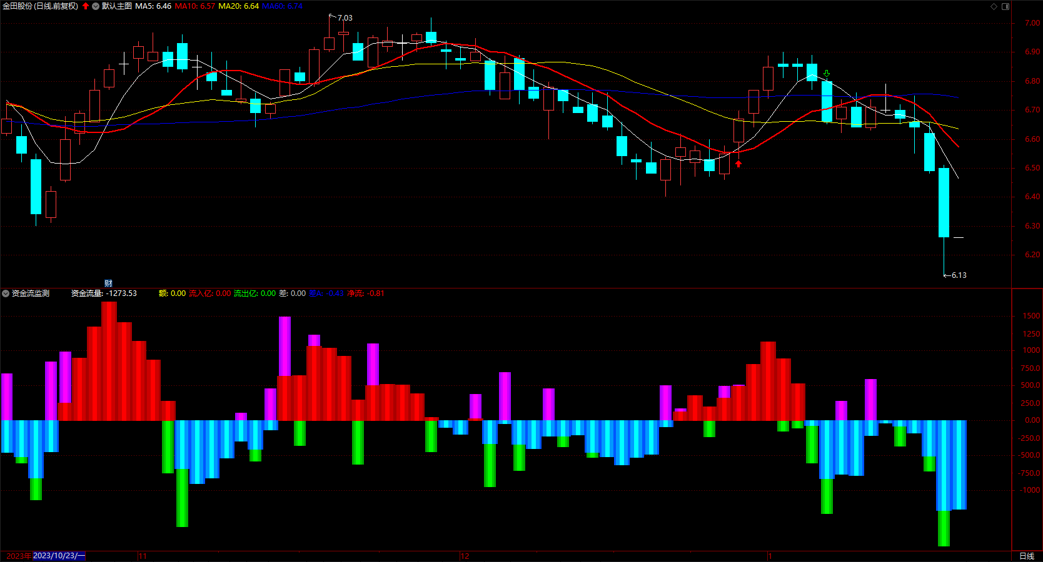The image size is (1043, 562).
Task: Click the 2023年 year label
Action: coord(19,556)
